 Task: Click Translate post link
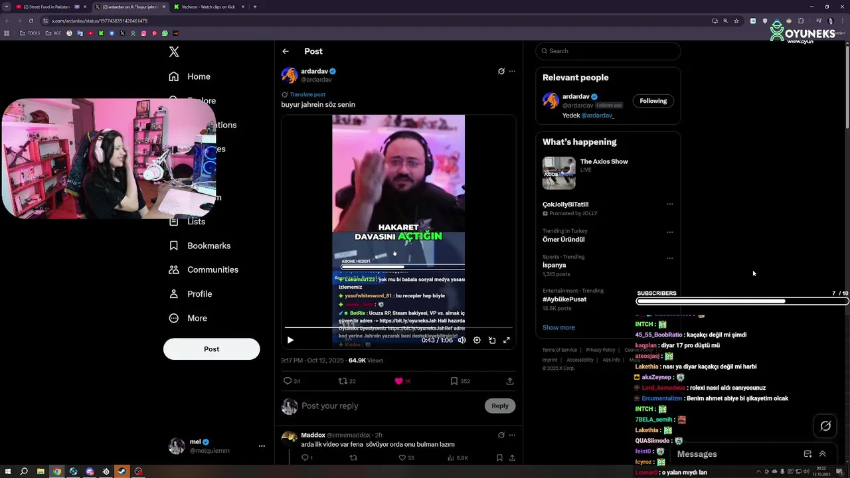click(x=307, y=95)
